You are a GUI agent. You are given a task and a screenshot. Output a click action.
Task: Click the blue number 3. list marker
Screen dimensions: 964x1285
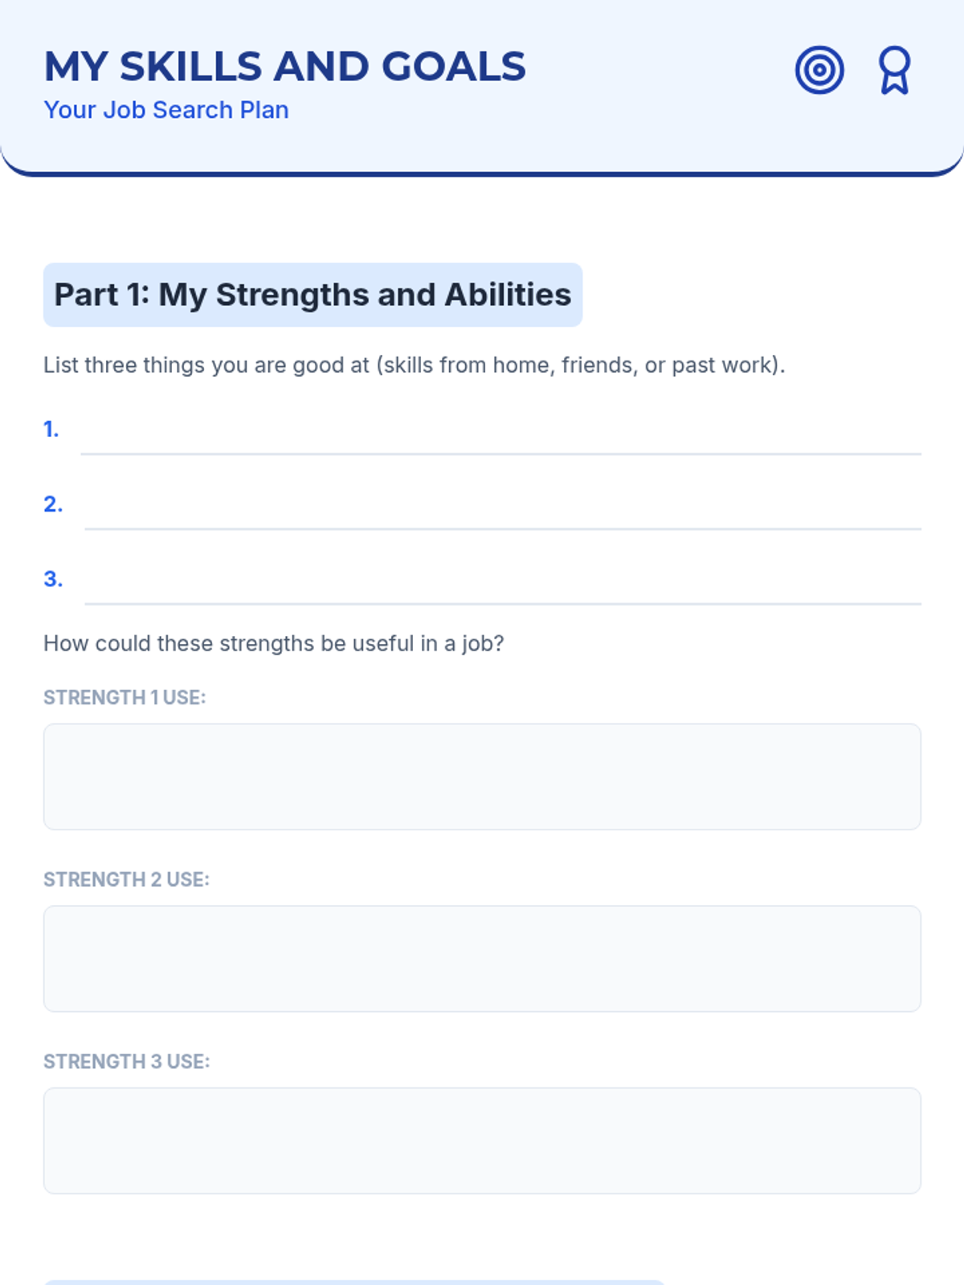pos(53,579)
